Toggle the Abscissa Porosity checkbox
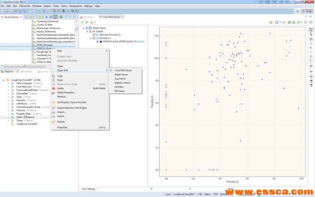 coord(94,34)
